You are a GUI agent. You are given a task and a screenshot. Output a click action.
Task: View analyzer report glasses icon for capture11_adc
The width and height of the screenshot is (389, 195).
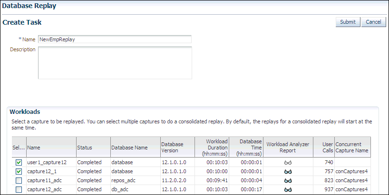click(x=288, y=180)
